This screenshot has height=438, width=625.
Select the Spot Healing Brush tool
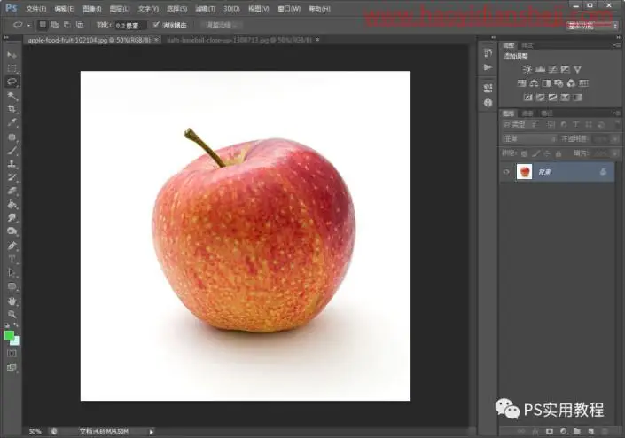tap(12, 137)
